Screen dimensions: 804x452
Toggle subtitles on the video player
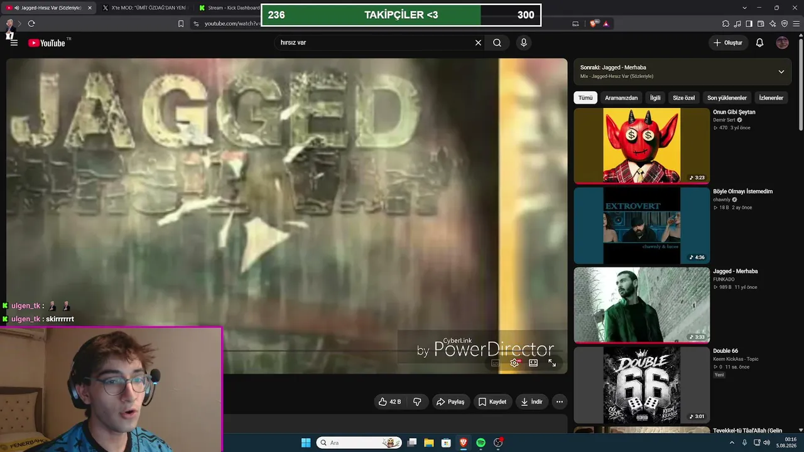tap(496, 363)
